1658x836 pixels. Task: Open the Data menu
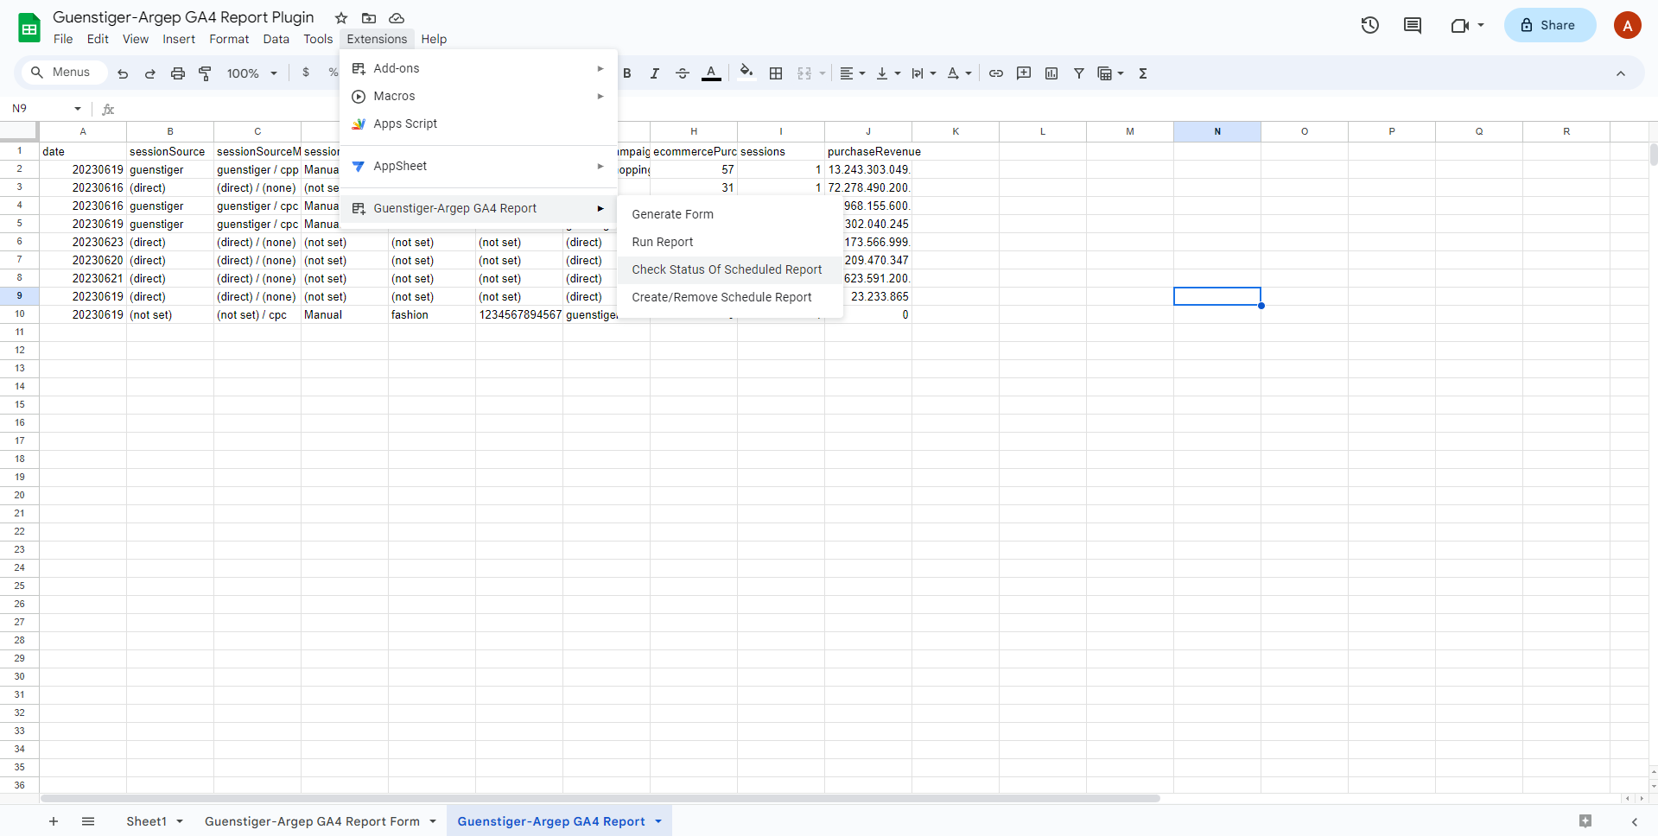276,39
